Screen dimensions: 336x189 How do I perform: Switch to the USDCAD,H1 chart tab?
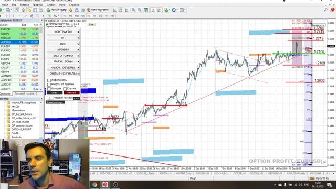click(107, 173)
